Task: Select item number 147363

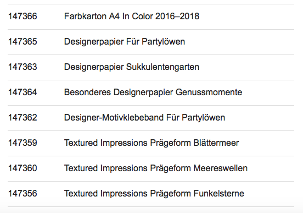Action: [23, 67]
